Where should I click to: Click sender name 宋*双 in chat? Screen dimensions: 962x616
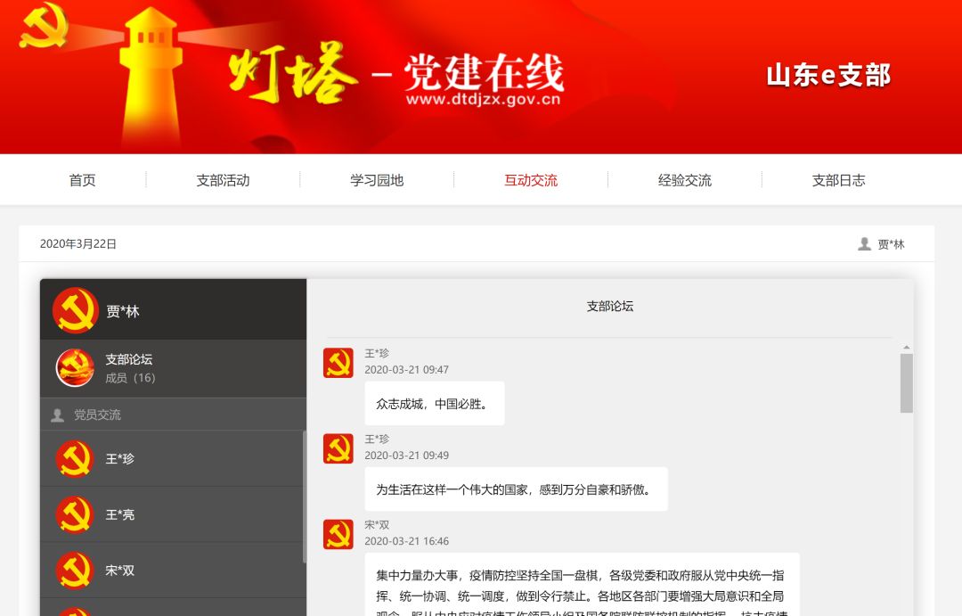pos(377,525)
